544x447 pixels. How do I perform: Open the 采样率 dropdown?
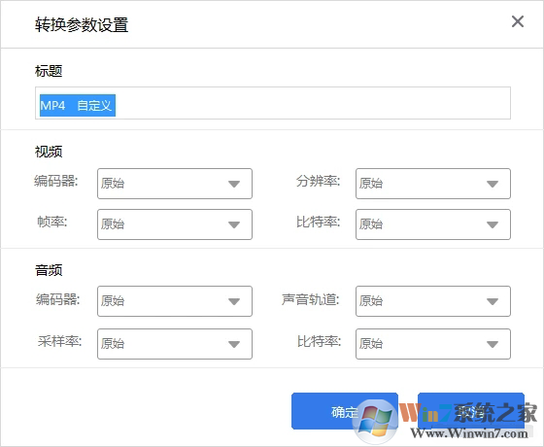(175, 344)
